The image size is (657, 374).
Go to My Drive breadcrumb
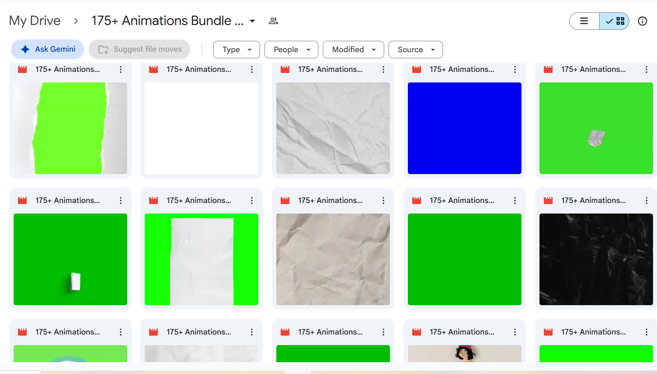35,21
